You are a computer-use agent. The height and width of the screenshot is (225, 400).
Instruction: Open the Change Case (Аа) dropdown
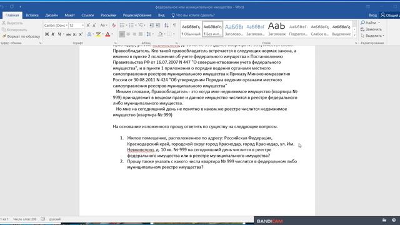(103, 25)
